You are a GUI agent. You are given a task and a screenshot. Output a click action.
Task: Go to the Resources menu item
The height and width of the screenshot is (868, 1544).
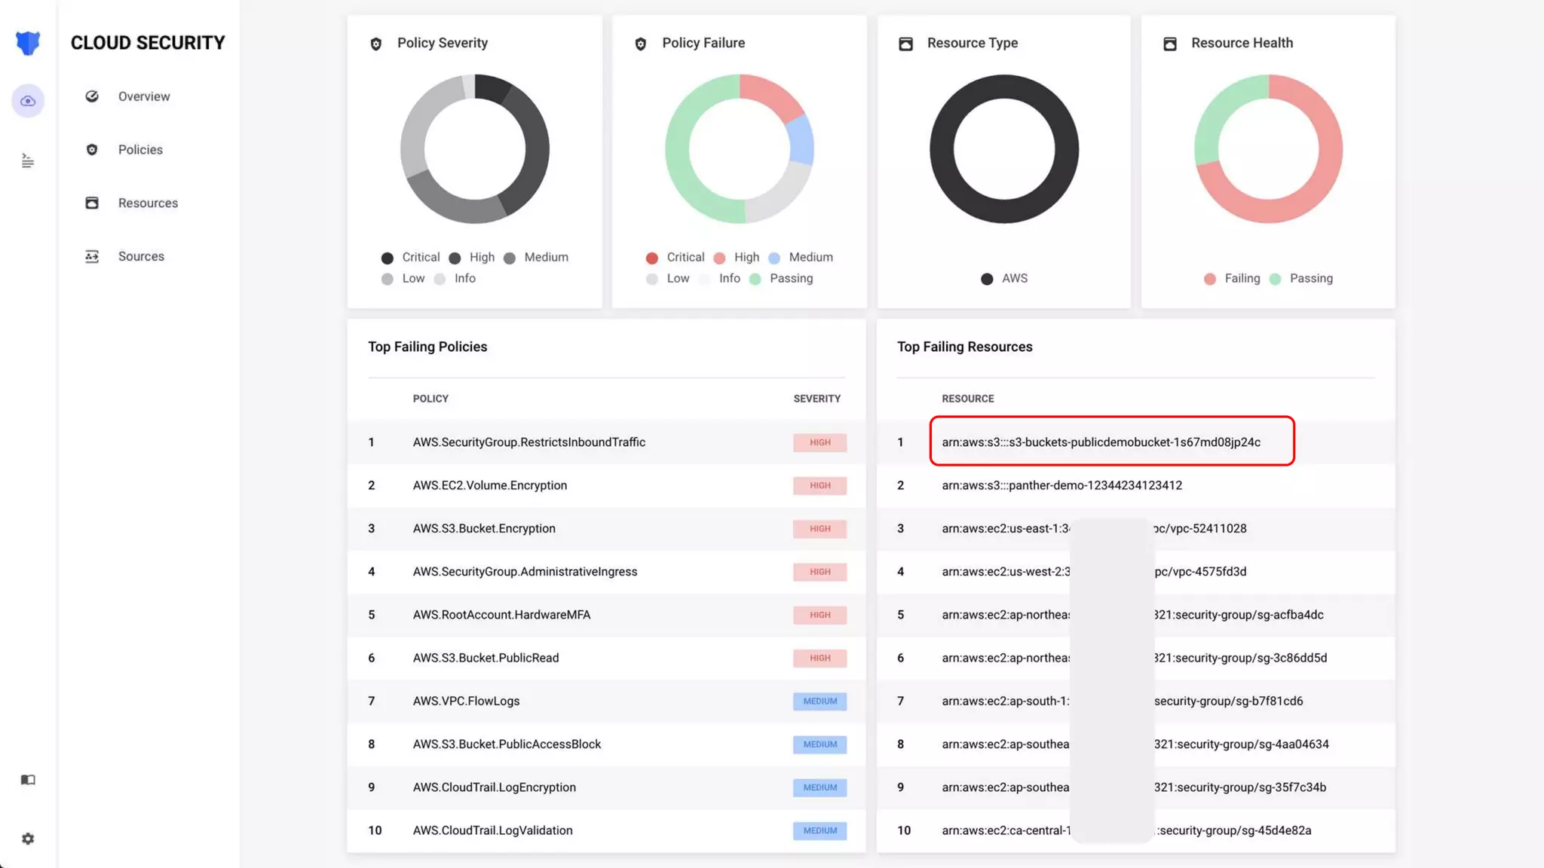pyautogui.click(x=148, y=203)
